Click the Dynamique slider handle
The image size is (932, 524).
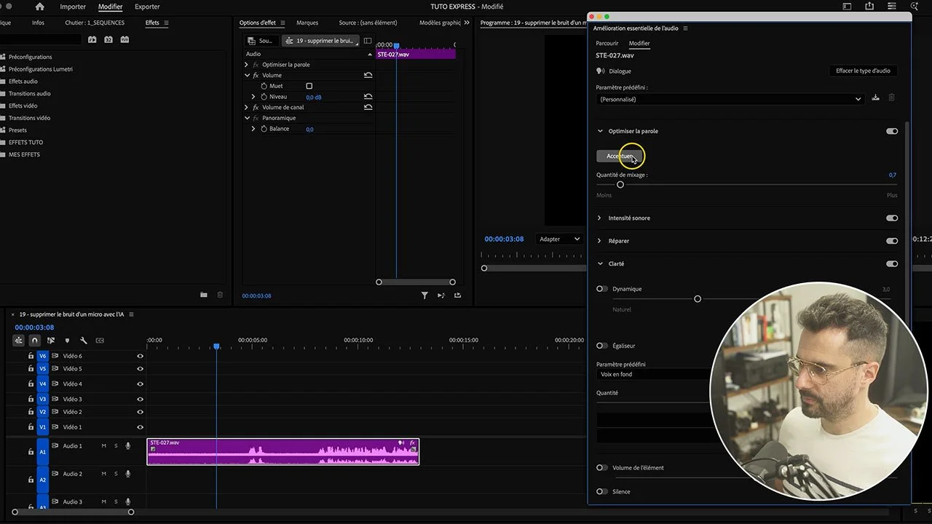[x=698, y=299]
